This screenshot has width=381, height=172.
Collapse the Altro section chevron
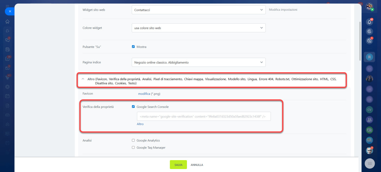83,79
